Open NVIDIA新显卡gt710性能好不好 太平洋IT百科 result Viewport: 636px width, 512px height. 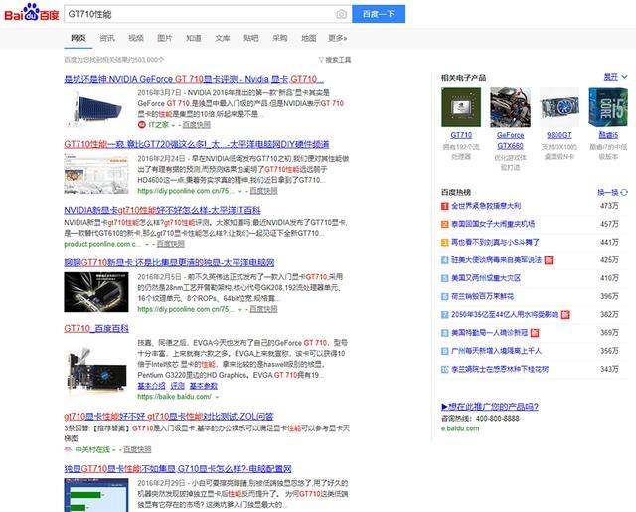(162, 210)
